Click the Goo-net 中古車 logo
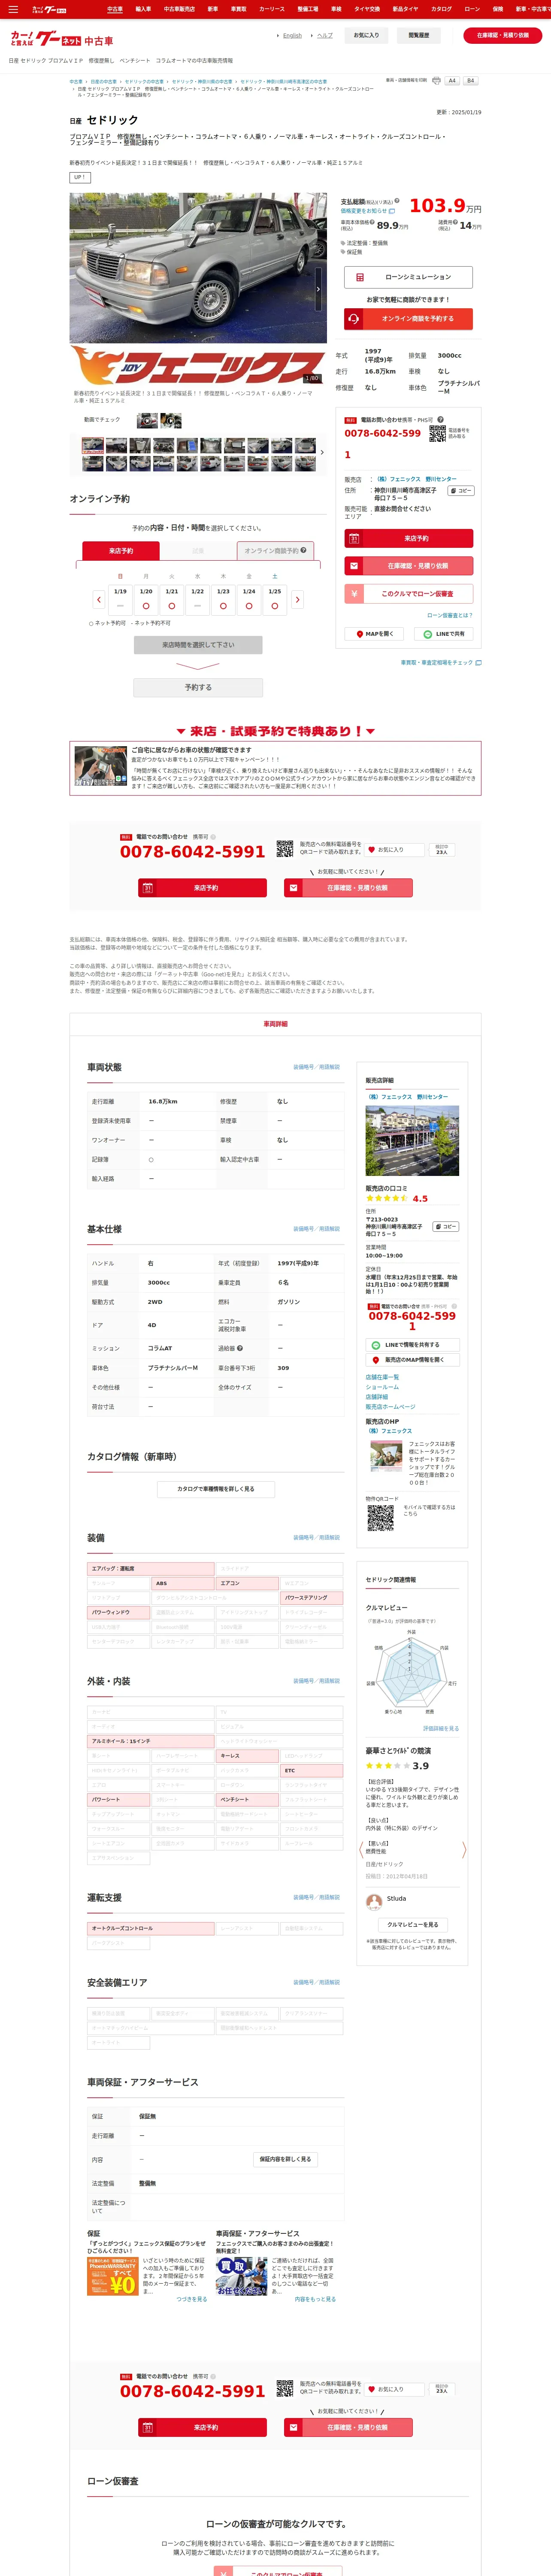This screenshot has width=551, height=2576. pyautogui.click(x=61, y=39)
